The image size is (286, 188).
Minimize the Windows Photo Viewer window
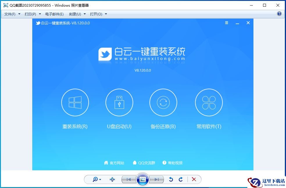pyautogui.click(x=251, y=5)
